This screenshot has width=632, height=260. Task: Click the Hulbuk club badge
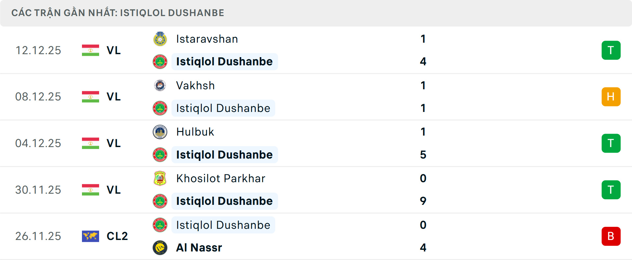(160, 132)
